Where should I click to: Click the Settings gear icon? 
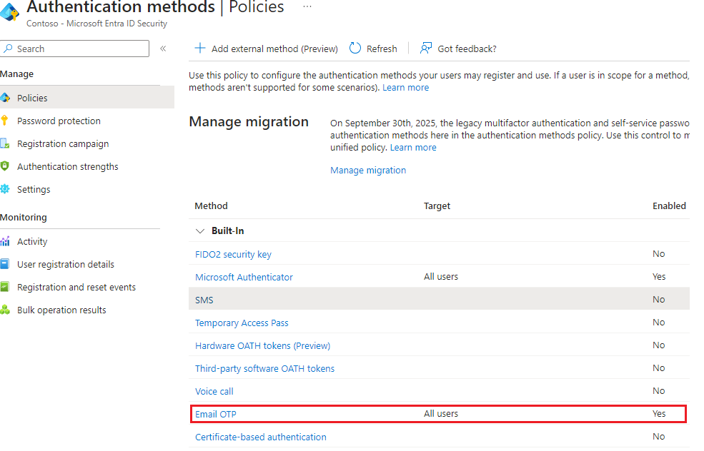[4, 189]
